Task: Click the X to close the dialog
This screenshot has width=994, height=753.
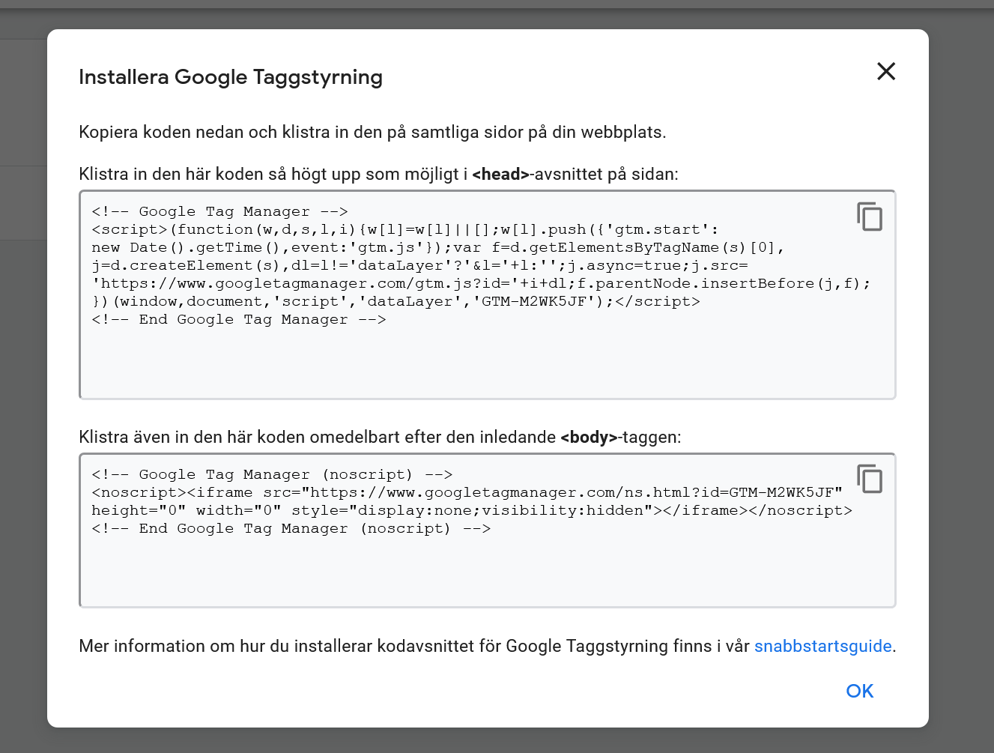Action: point(886,71)
